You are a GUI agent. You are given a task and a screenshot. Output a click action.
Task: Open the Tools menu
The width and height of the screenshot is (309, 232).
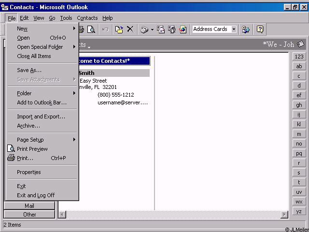point(66,18)
